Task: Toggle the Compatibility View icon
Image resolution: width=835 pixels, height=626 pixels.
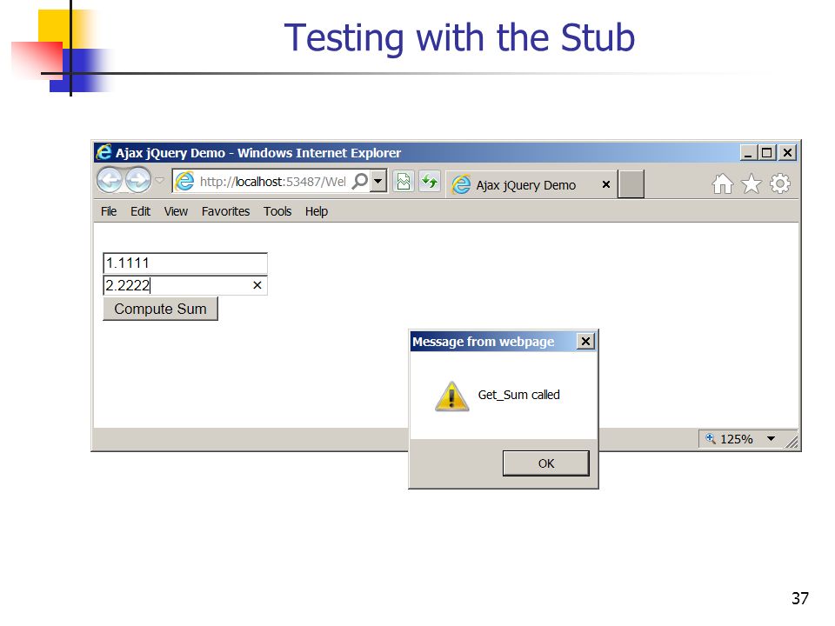Action: 404,182
